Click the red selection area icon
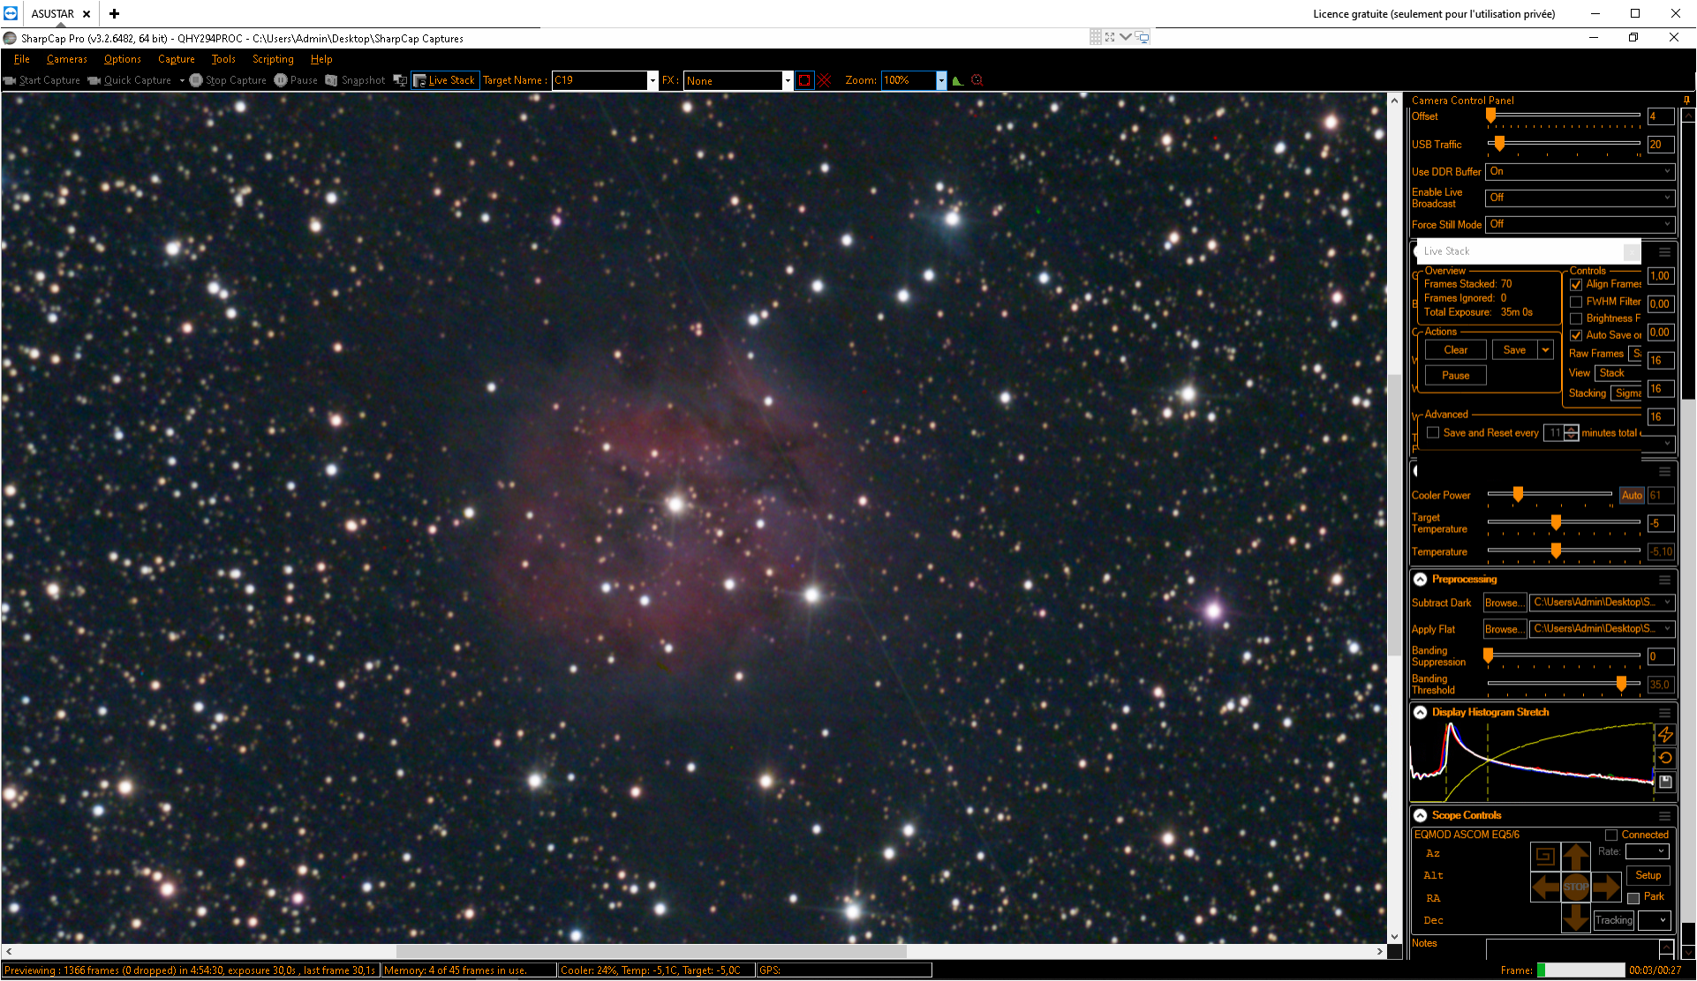Viewport: 1697px width, 981px height. pyautogui.click(x=804, y=80)
